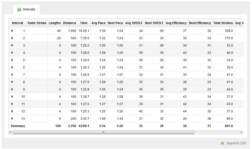The image size is (252, 149).
Task: Expand interval 13 row
Action: pyautogui.click(x=12, y=119)
